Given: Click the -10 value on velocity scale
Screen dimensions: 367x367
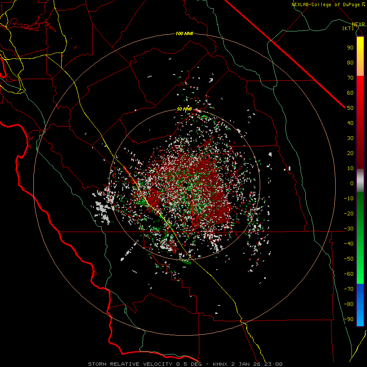Looking at the screenshot, I should (x=349, y=199).
